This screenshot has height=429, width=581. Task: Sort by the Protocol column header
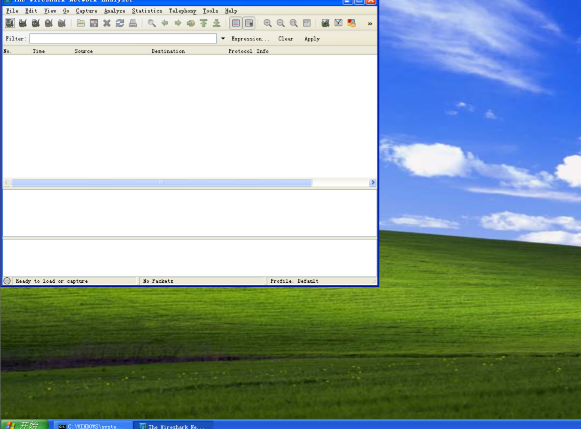240,51
